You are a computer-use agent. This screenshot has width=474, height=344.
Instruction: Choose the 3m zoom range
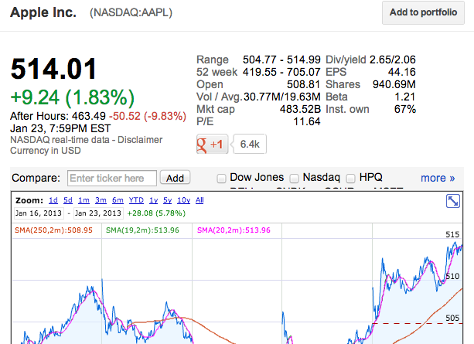point(102,199)
